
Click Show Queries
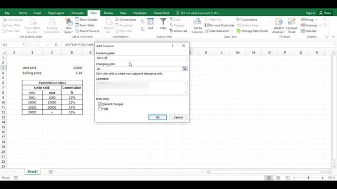86,20
